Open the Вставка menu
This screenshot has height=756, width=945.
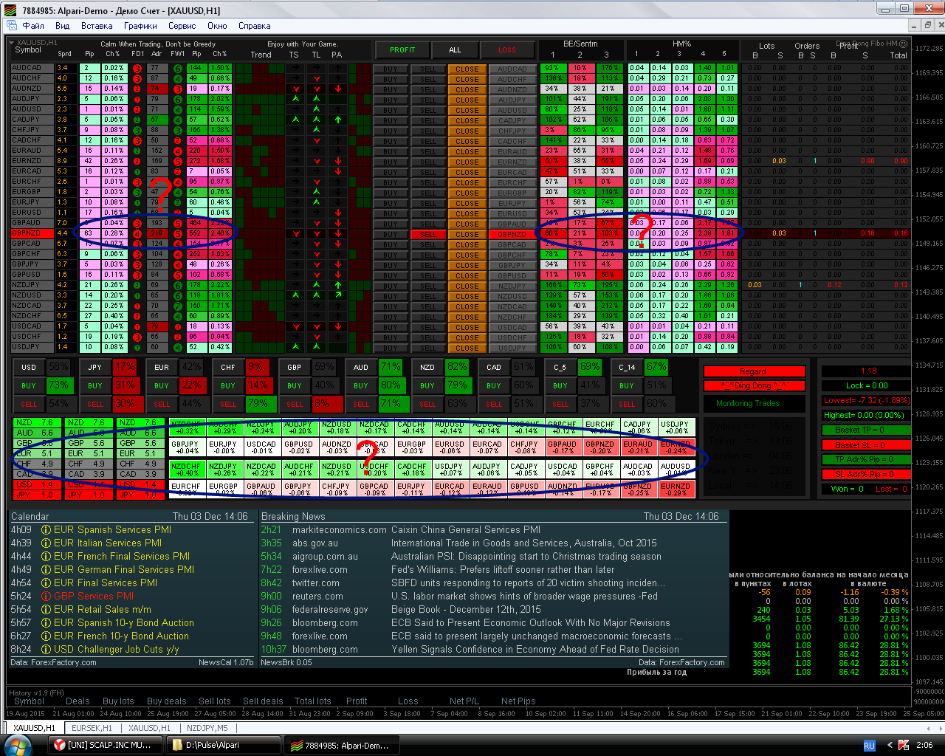point(97,26)
